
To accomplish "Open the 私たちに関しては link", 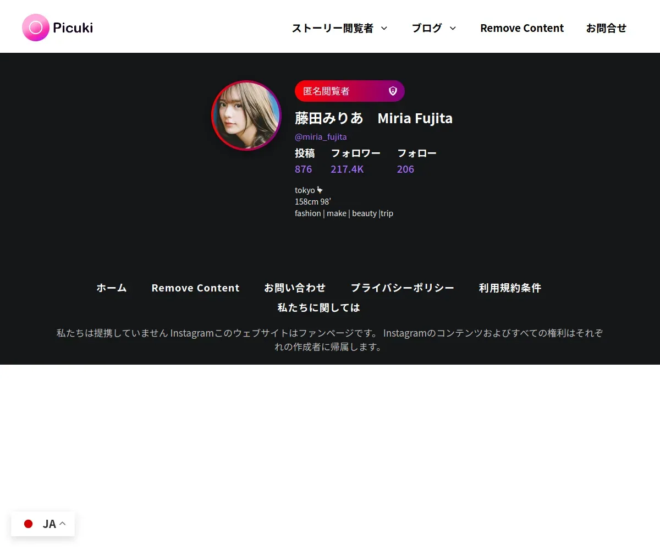I will click(318, 307).
